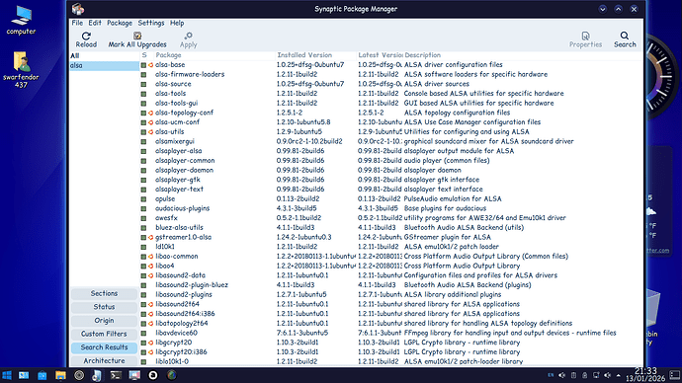
Task: Open the File menu
Action: click(77, 23)
